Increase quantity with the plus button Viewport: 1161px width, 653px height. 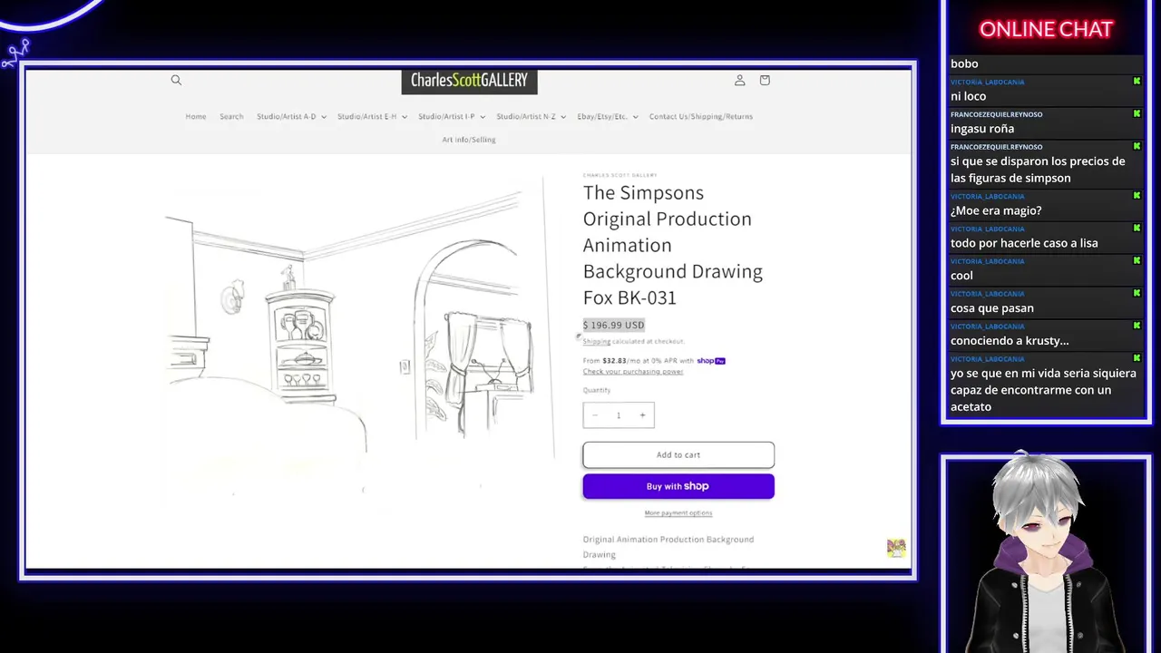tap(642, 415)
